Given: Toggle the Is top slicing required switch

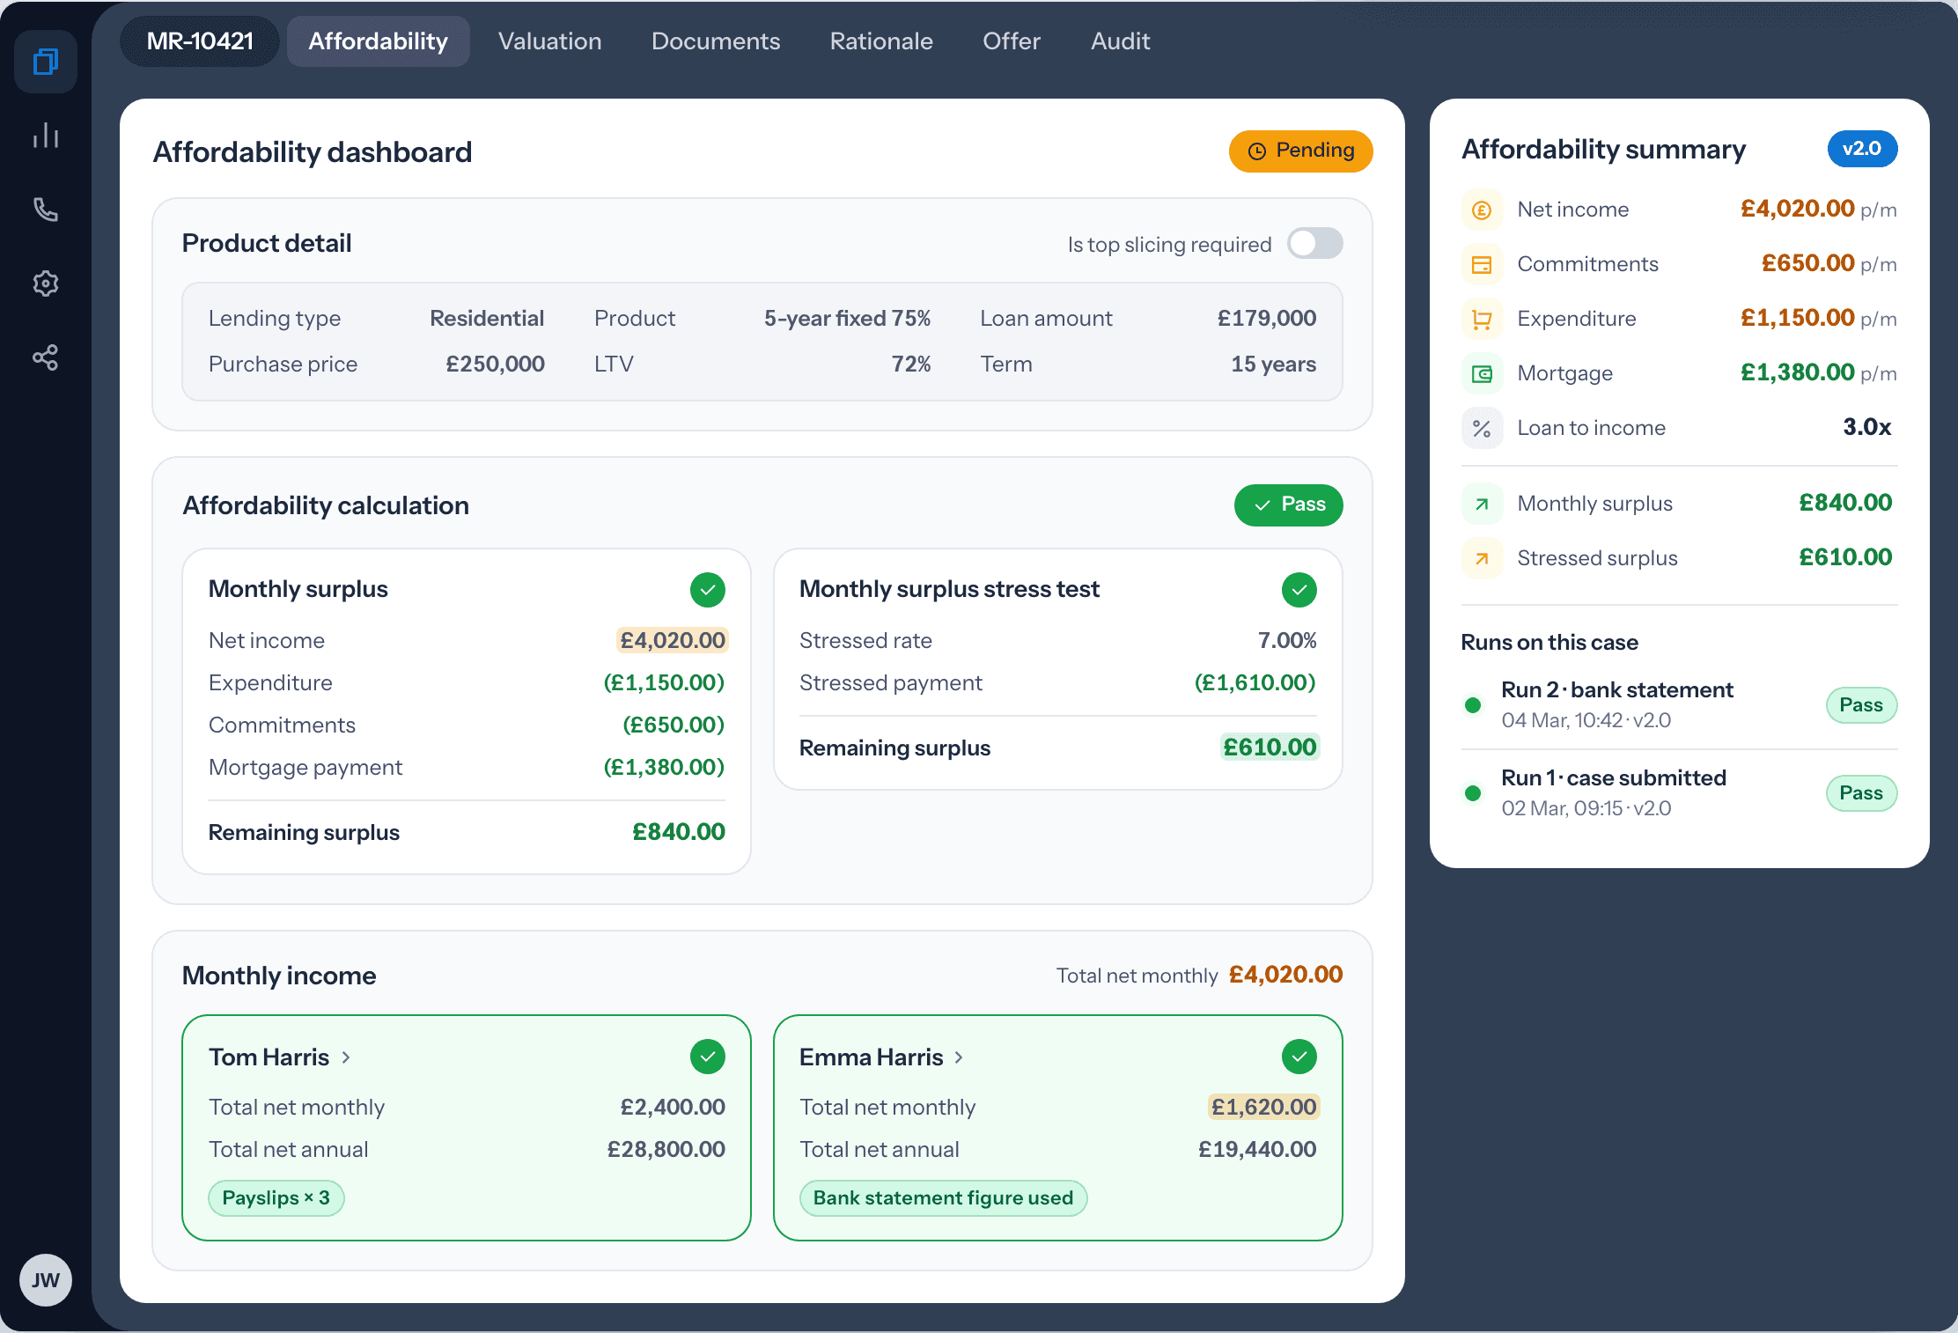Looking at the screenshot, I should [1315, 244].
